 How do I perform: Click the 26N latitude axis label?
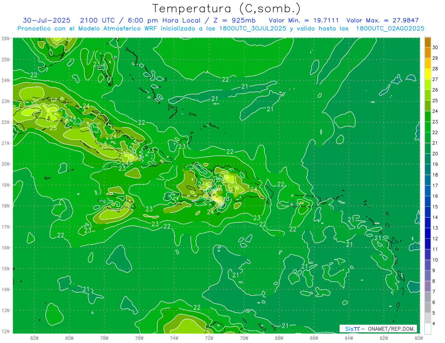tap(5, 38)
